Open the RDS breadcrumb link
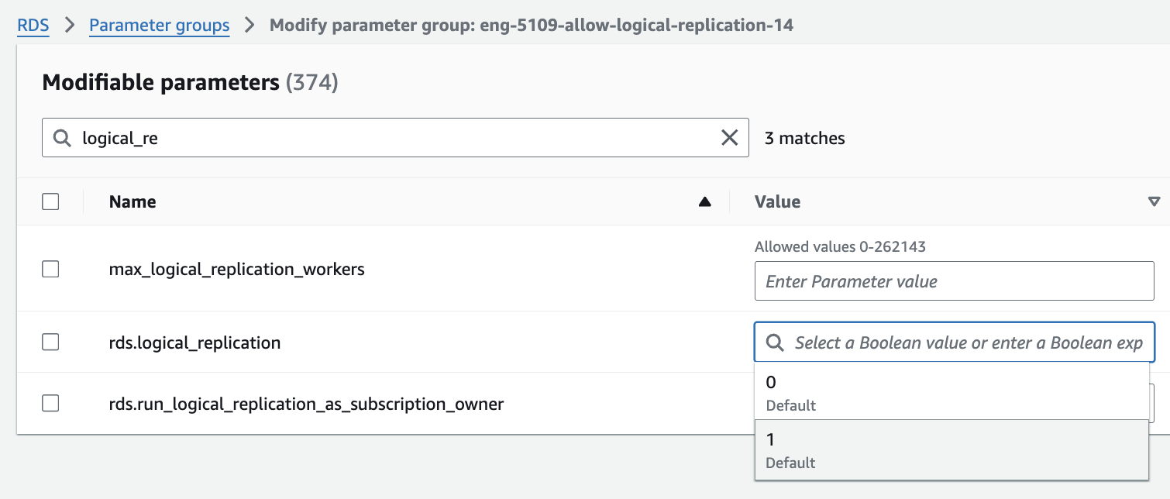The width and height of the screenshot is (1170, 499). (33, 25)
